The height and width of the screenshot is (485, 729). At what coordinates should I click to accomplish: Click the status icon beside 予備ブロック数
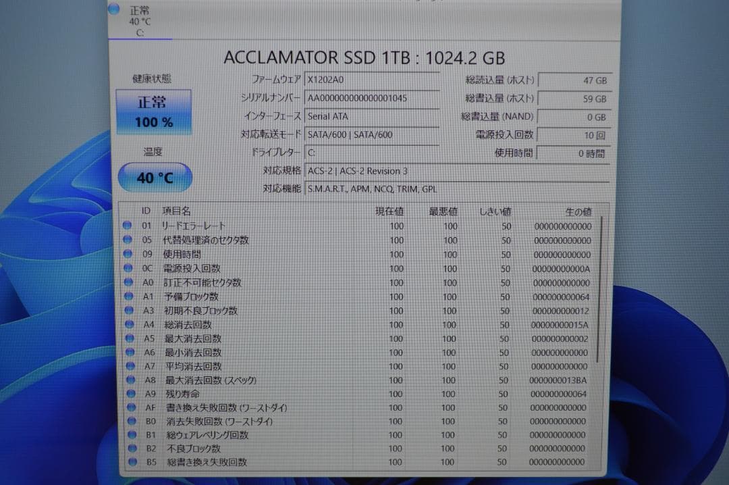point(130,296)
